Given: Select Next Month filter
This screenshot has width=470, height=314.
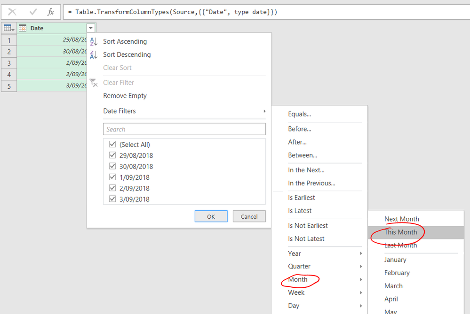Looking at the screenshot, I should [x=402, y=219].
